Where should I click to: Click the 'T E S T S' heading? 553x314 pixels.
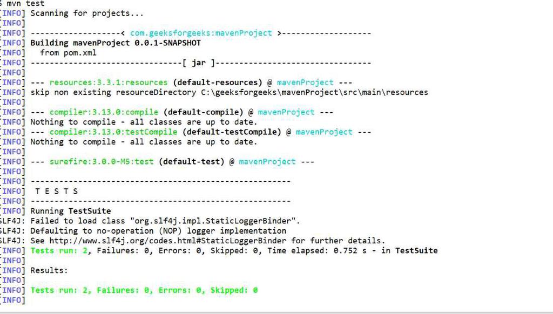(x=56, y=192)
